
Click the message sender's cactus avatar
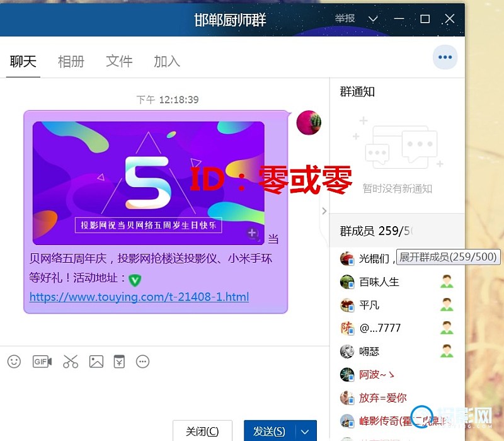point(309,122)
